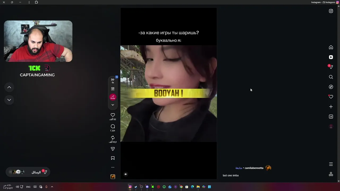340x191 pixels.
Task: Share the reel via paper plane icon
Action: 113,149
